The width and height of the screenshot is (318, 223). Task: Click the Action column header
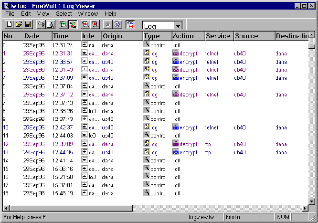point(183,36)
